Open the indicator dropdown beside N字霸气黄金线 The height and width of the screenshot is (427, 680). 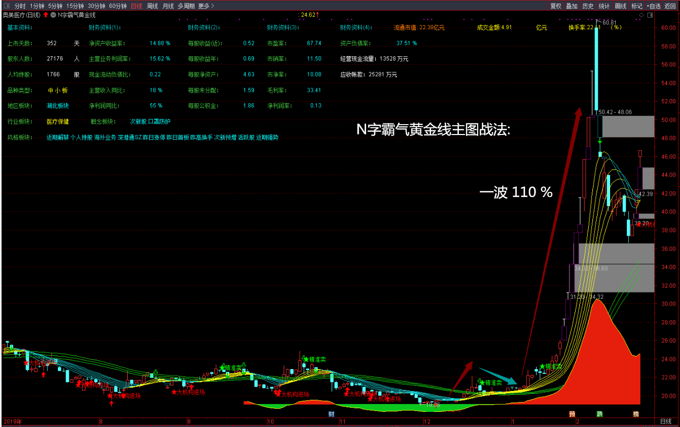(x=53, y=15)
